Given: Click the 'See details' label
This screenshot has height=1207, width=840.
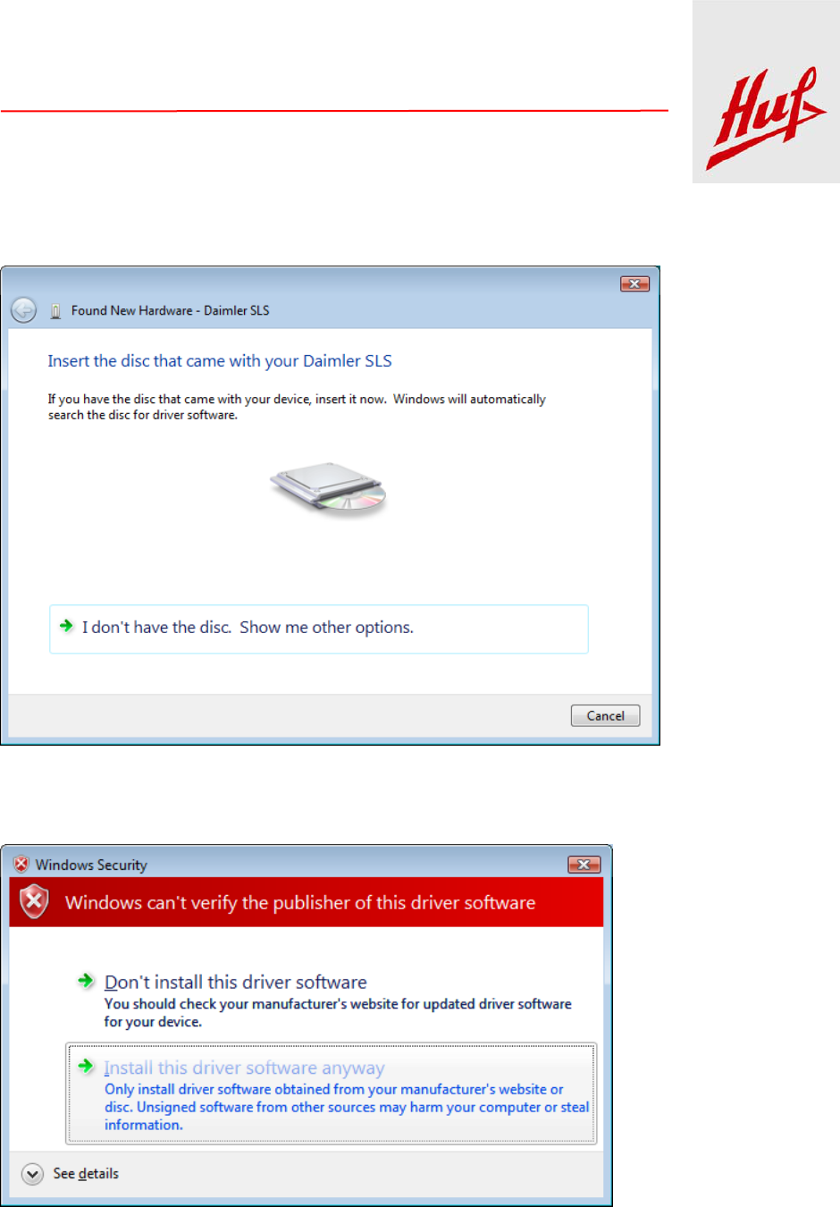Looking at the screenshot, I should (x=86, y=1174).
